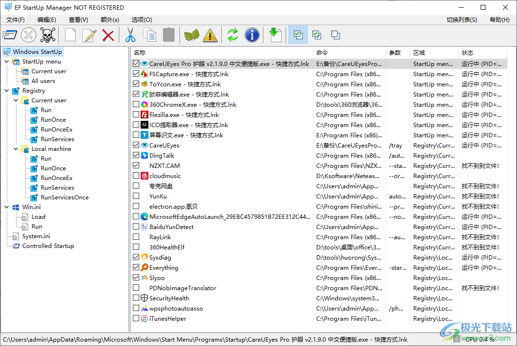517x346 pixels.
Task: Click the yellow warning triangle icon
Action: (x=210, y=35)
